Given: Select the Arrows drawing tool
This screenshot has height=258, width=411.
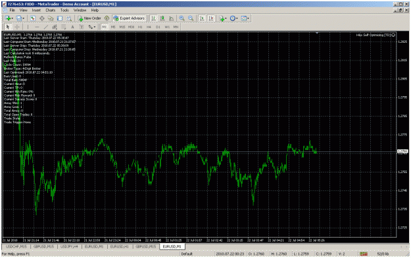Looking at the screenshot, I should click(x=90, y=27).
